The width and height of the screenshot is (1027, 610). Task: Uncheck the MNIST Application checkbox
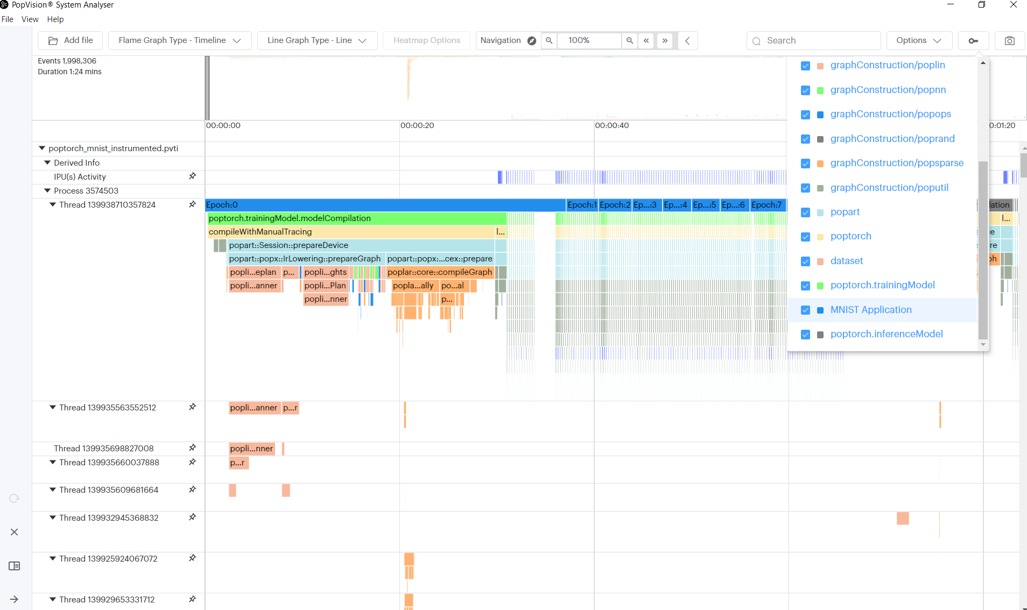(805, 310)
